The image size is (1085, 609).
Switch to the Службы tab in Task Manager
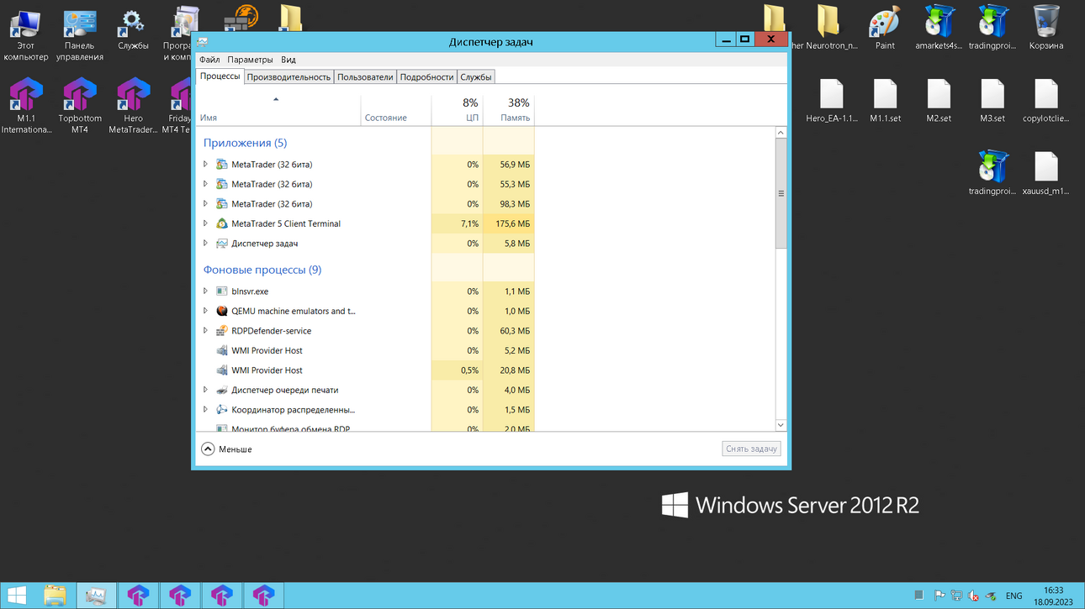(x=476, y=77)
